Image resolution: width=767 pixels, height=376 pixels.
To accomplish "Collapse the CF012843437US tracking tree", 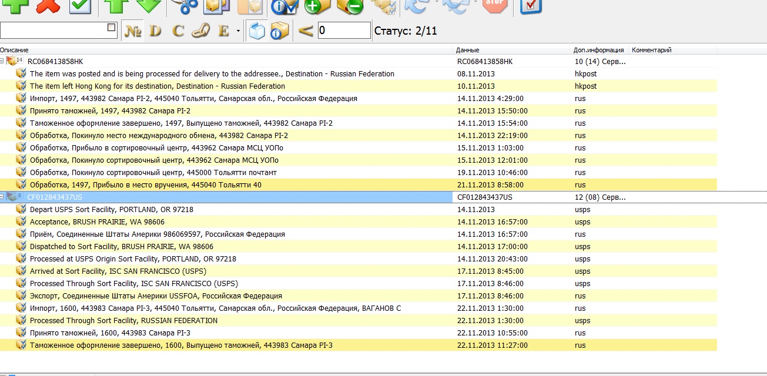I will 2,197.
